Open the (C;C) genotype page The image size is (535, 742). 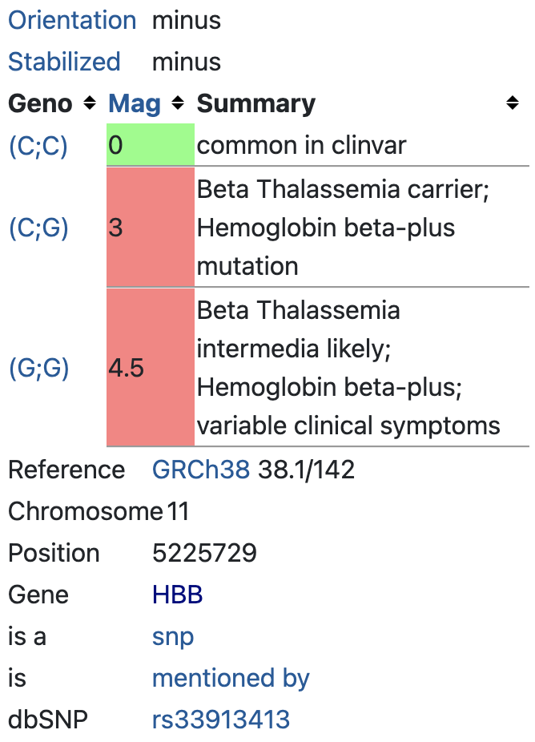[x=38, y=145]
